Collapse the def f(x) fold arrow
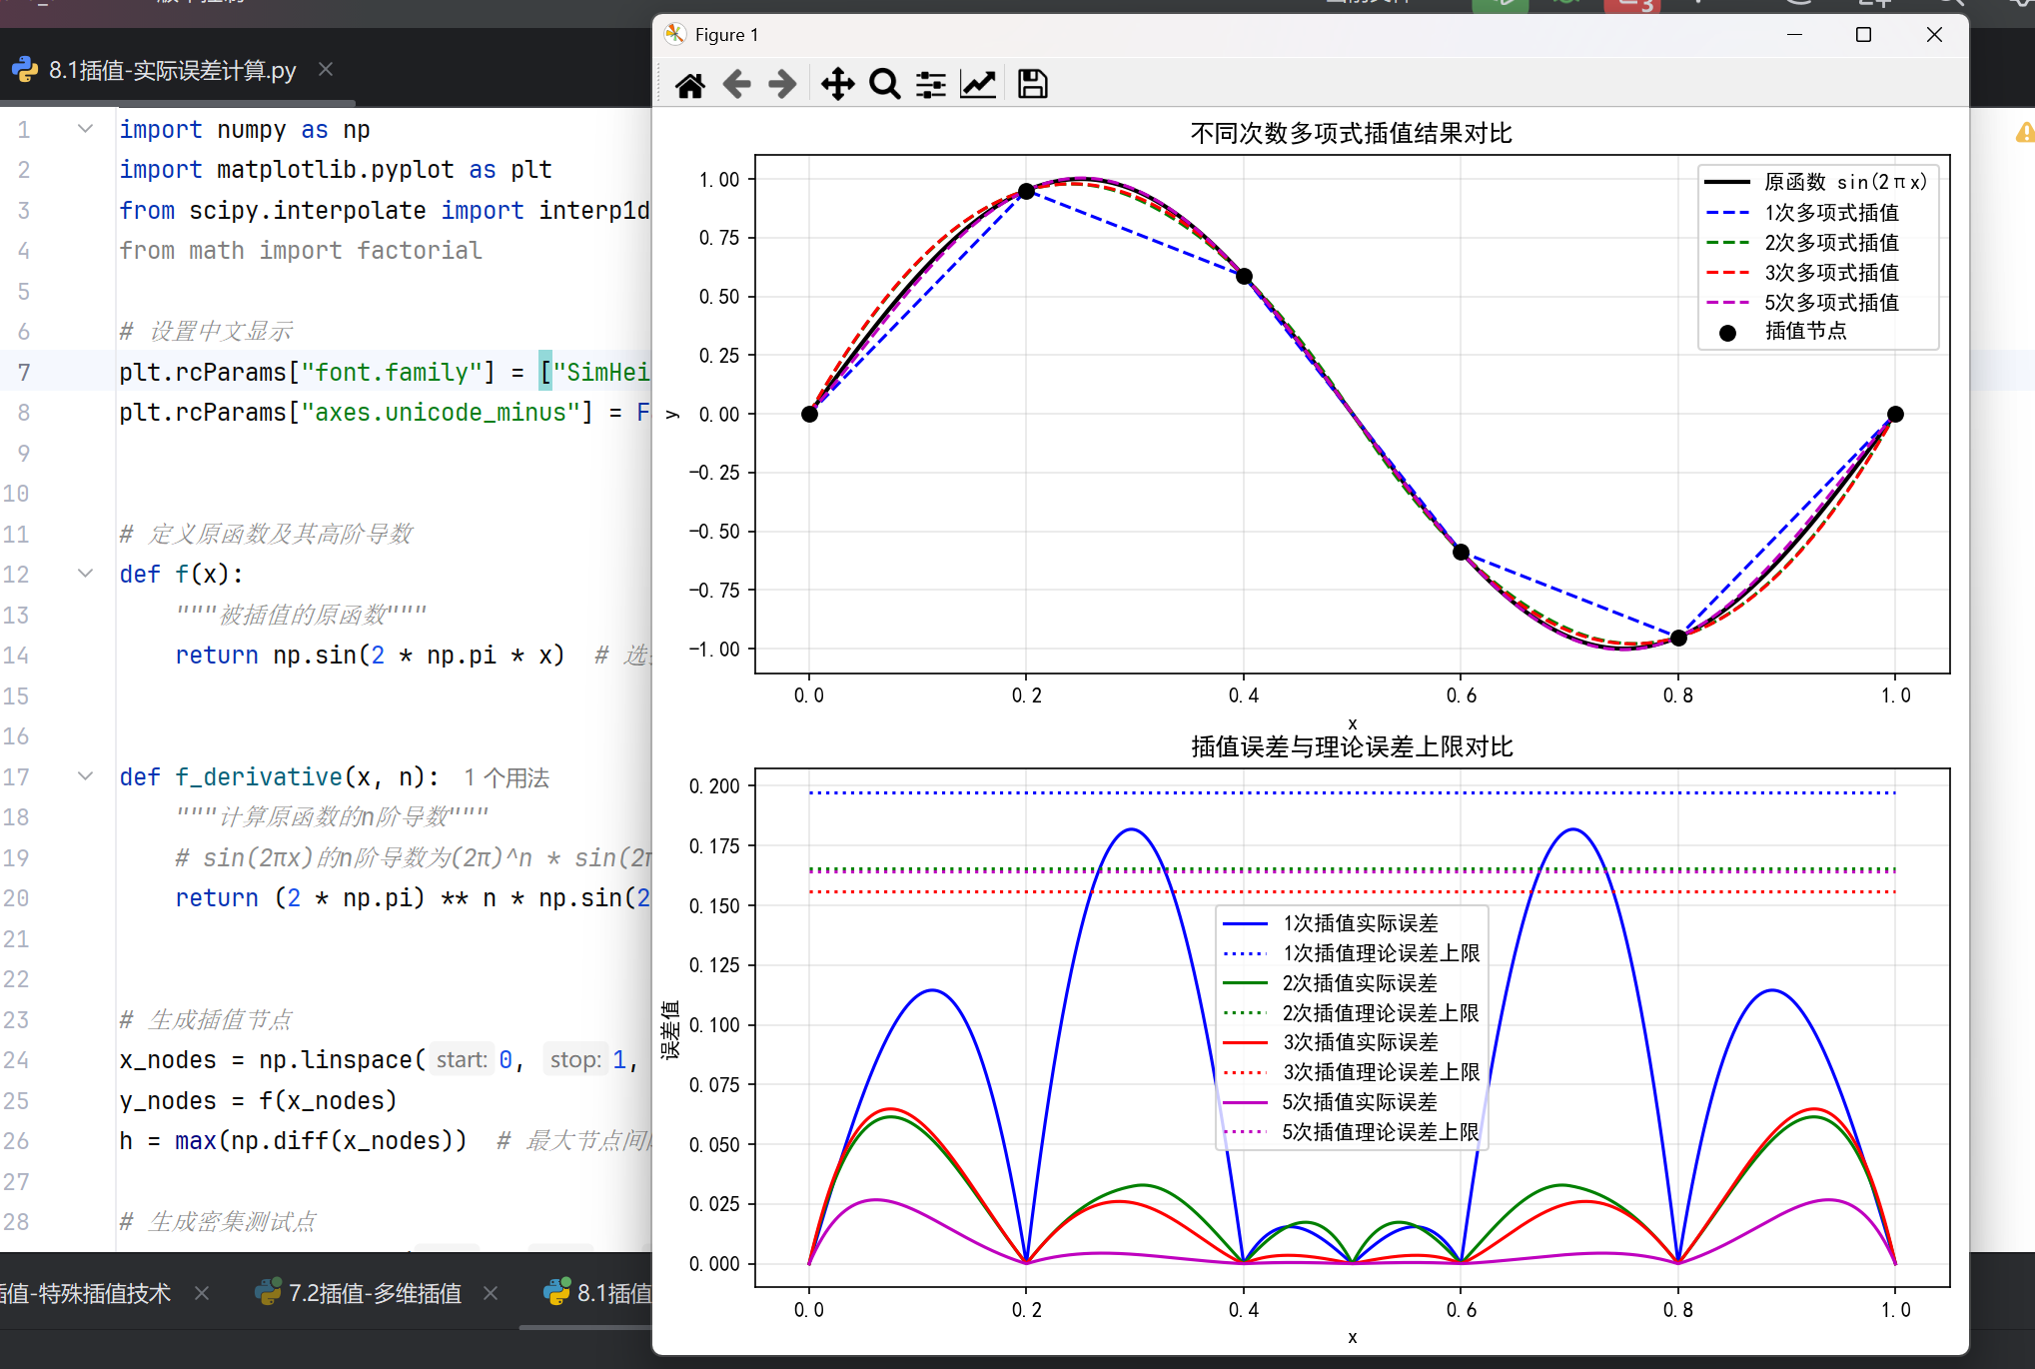This screenshot has width=2035, height=1369. [x=86, y=574]
